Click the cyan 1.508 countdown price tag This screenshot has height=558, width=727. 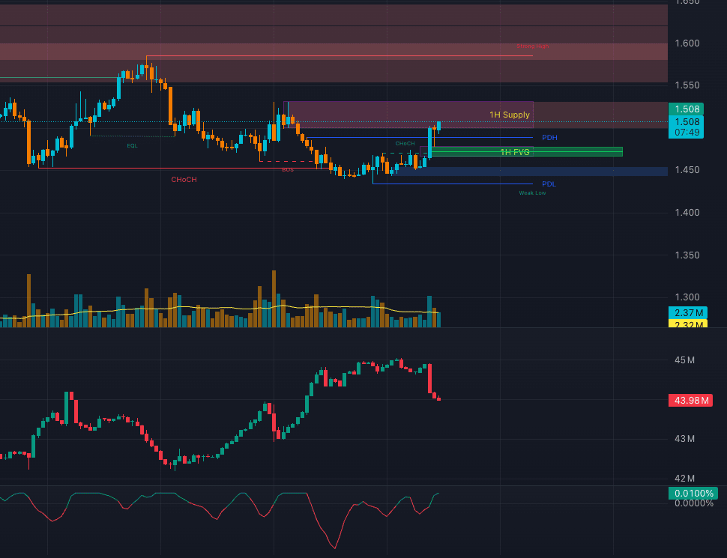click(x=686, y=127)
